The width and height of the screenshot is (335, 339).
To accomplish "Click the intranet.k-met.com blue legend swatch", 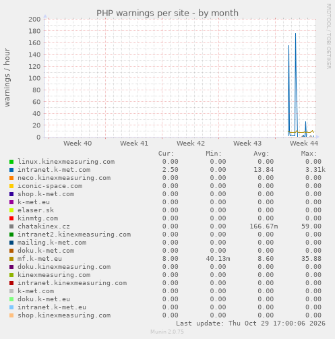I will [11, 170].
